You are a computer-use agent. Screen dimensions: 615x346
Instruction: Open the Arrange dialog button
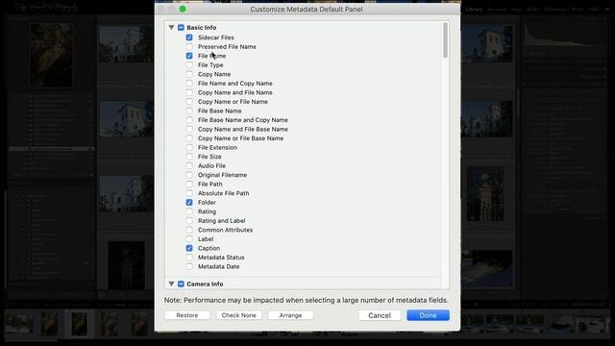[290, 315]
